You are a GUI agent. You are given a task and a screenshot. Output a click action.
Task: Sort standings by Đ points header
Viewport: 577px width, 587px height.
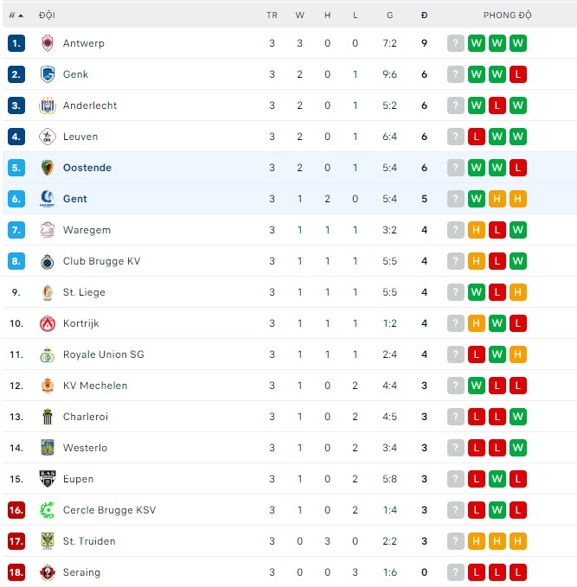click(424, 16)
